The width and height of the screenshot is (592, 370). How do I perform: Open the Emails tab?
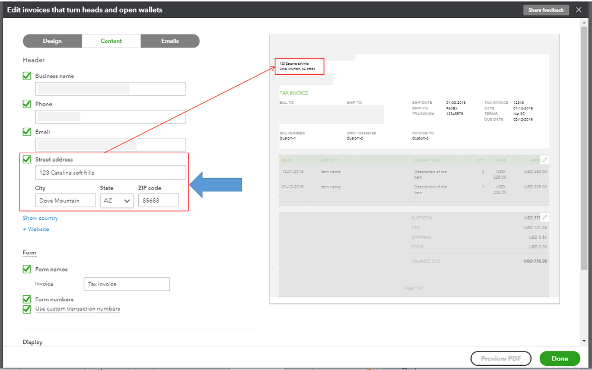170,41
